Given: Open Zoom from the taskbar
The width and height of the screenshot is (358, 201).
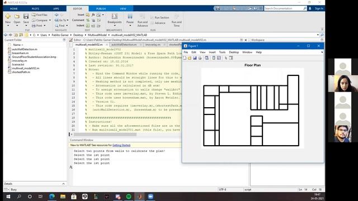Looking at the screenshot, I should click(150, 197).
